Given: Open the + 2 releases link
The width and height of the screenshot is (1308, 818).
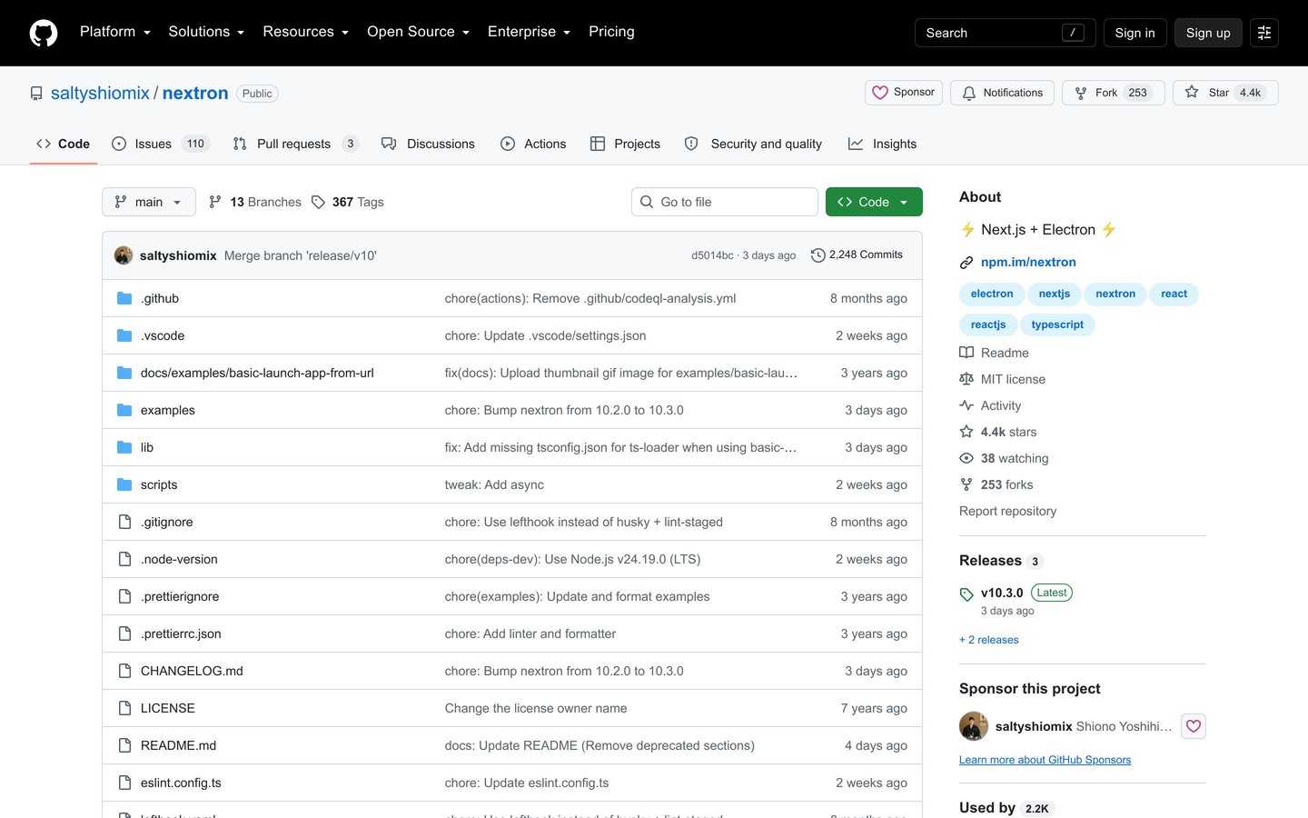Looking at the screenshot, I should coord(989,640).
